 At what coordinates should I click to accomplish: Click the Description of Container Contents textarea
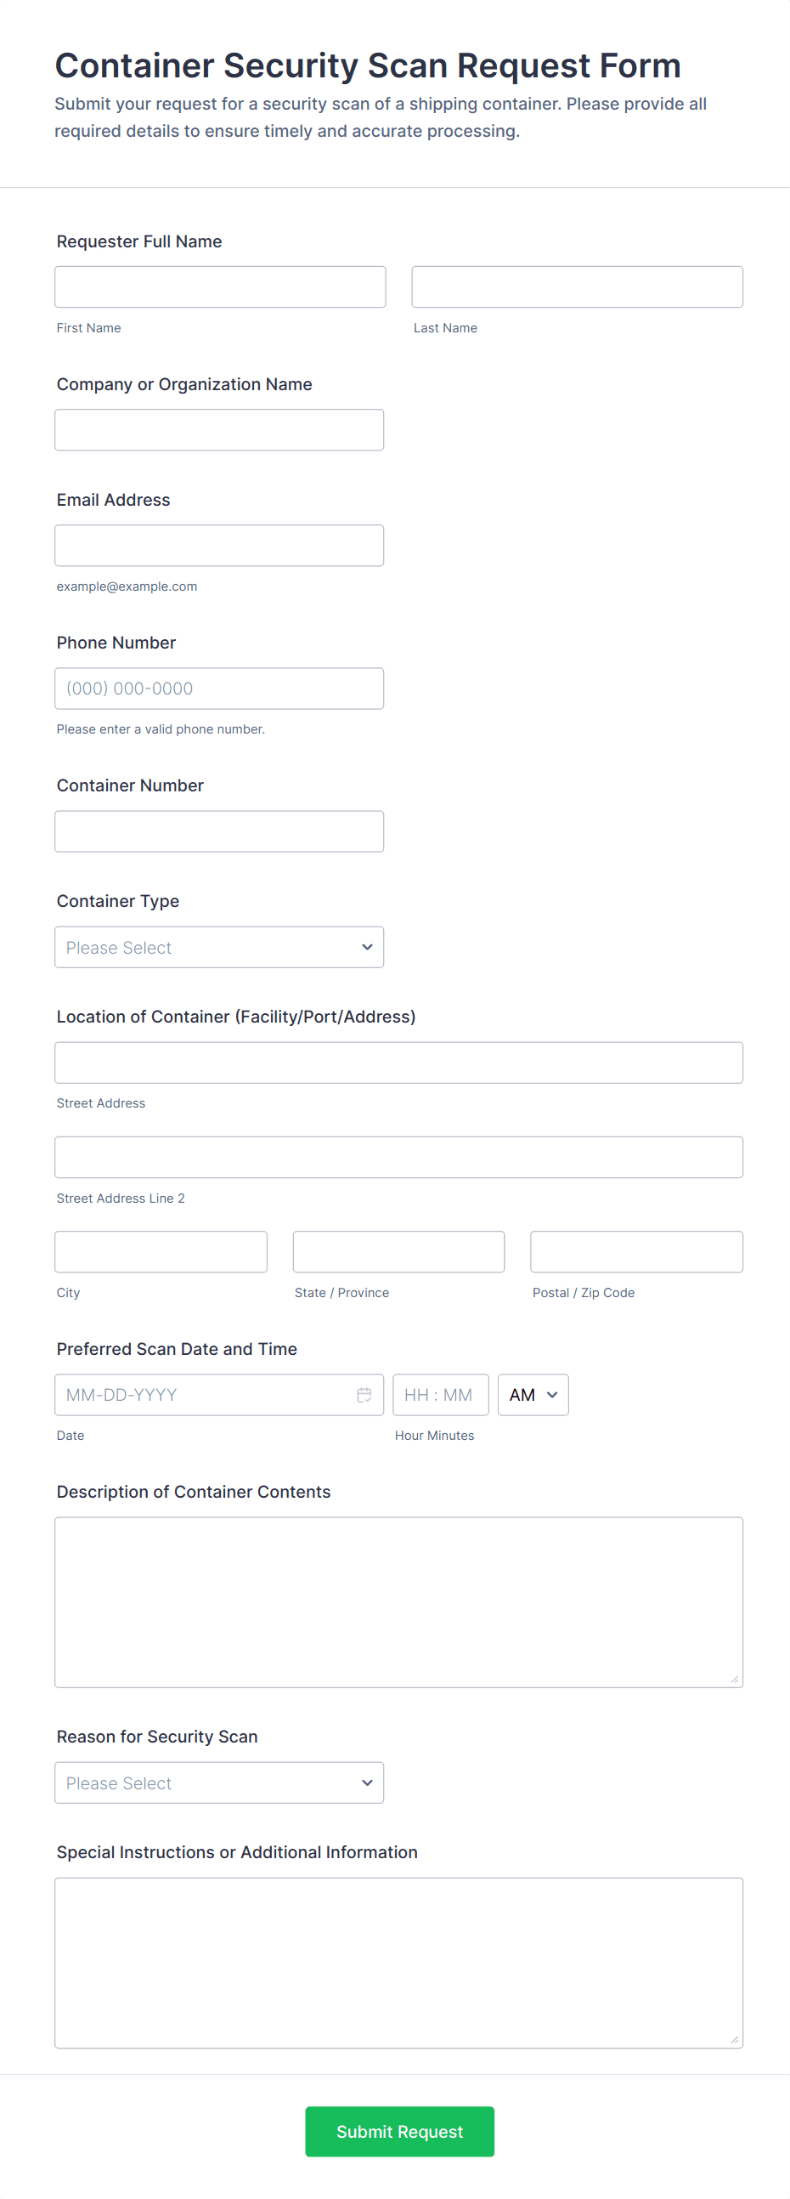tap(398, 1601)
